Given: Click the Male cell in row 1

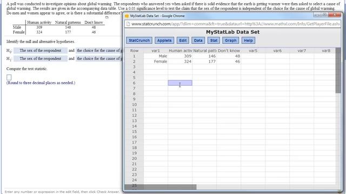Looking at the screenshot, I should 156,56.
